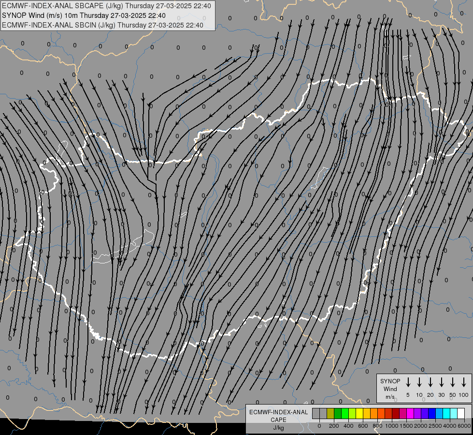Click the '600' tick label on colorbar

coord(363,426)
